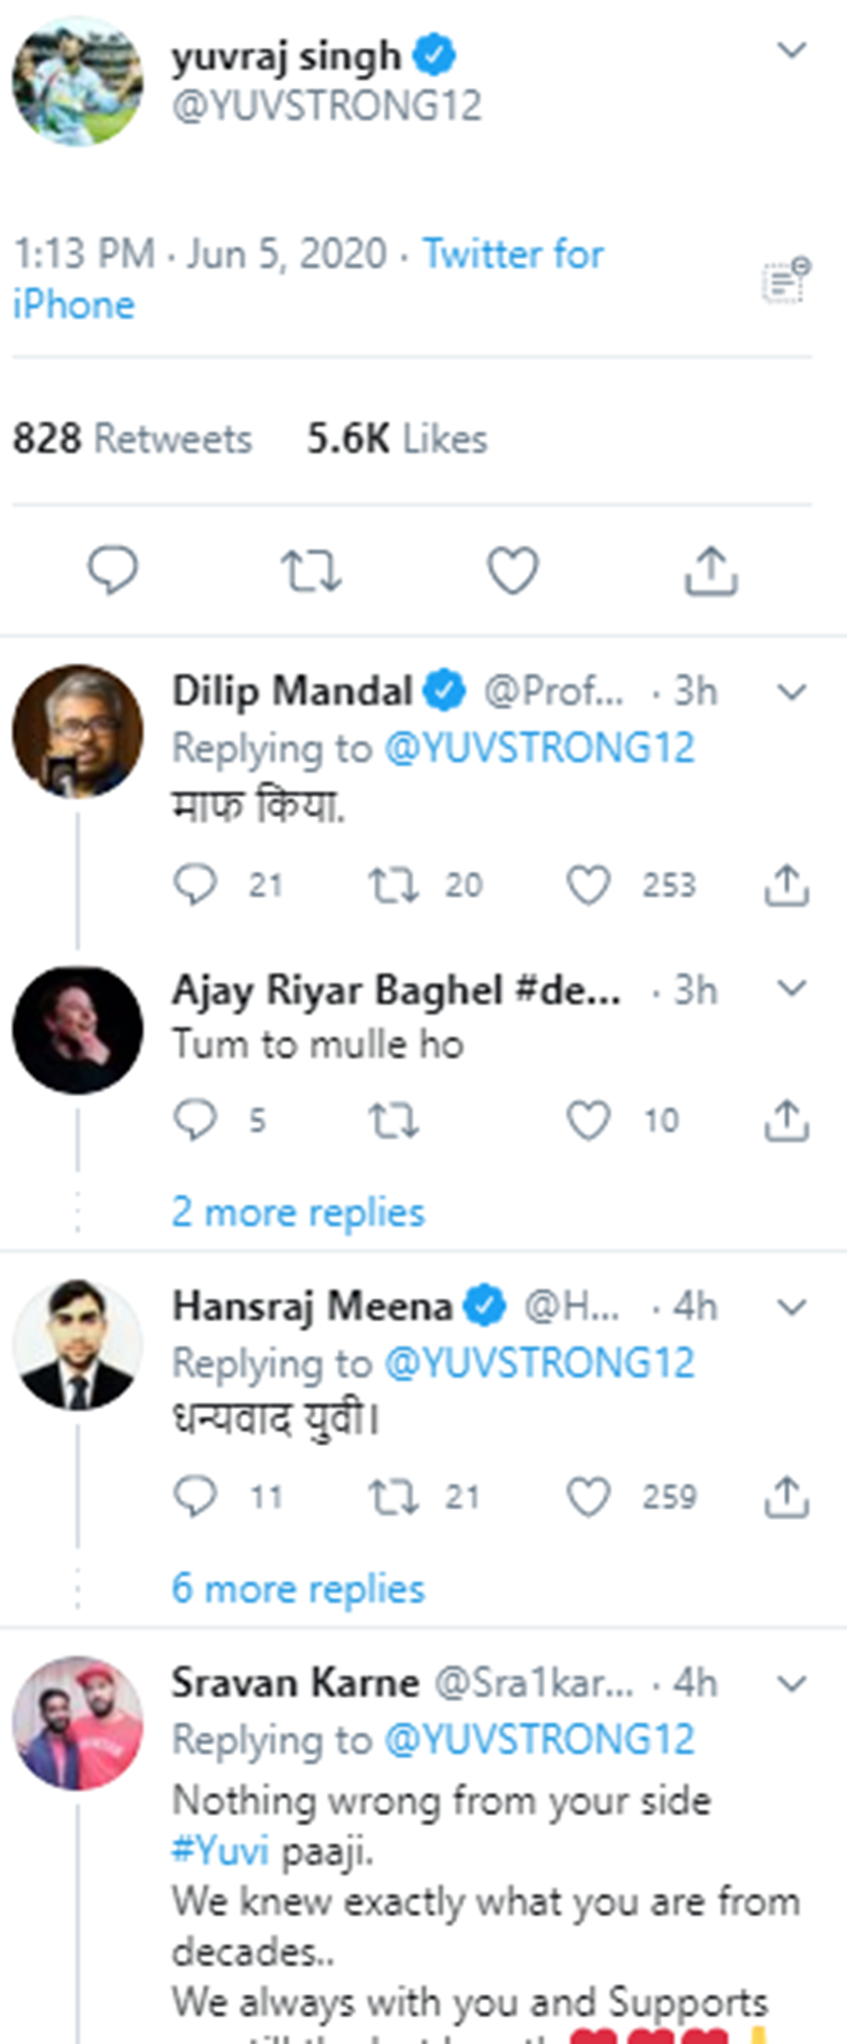
Task: View the 5.6K Likes list
Action: tap(397, 438)
